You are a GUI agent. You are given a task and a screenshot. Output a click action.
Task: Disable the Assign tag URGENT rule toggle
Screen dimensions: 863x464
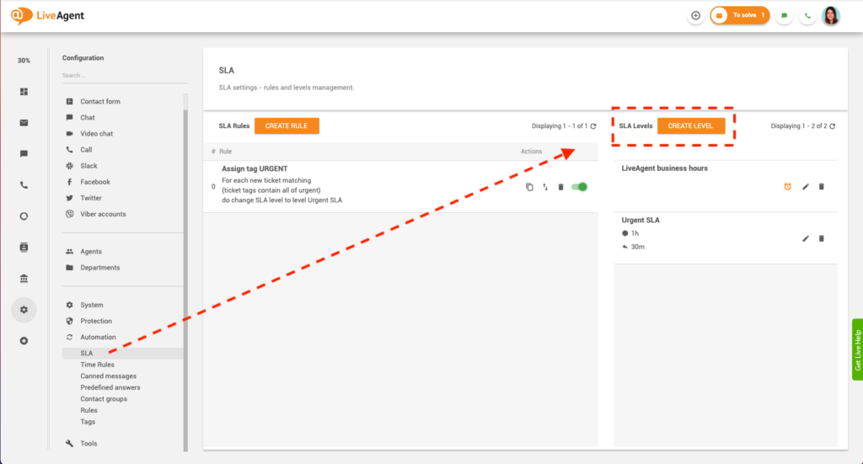pyautogui.click(x=579, y=187)
